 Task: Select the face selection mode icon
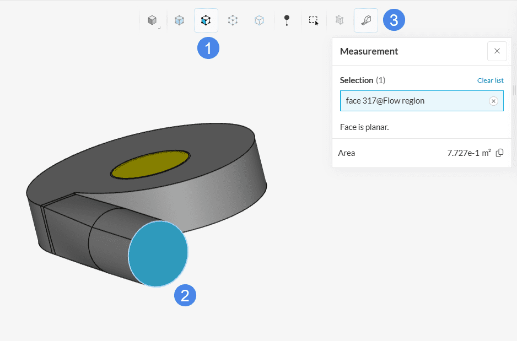coord(206,20)
